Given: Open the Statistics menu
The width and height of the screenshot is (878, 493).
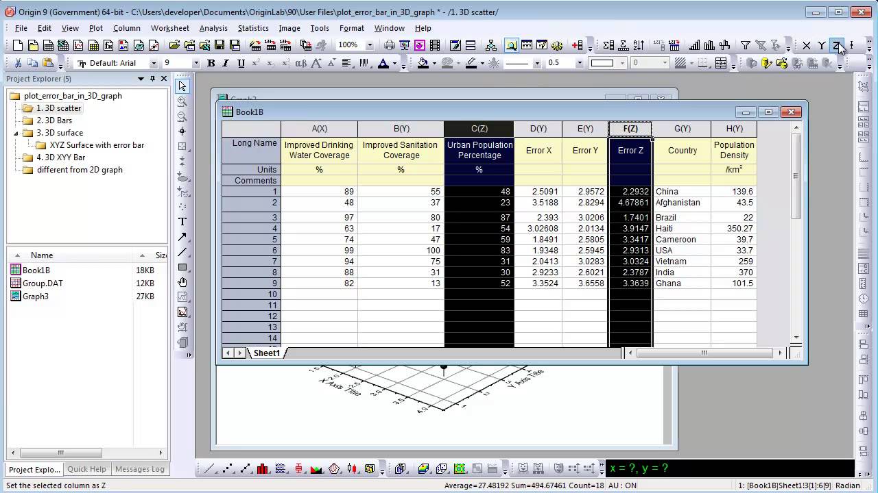Looking at the screenshot, I should [x=253, y=28].
